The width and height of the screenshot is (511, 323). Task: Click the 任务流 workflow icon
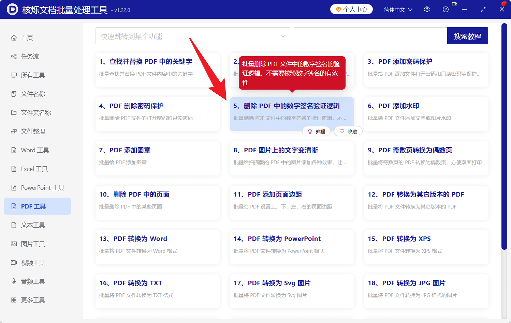pos(14,57)
